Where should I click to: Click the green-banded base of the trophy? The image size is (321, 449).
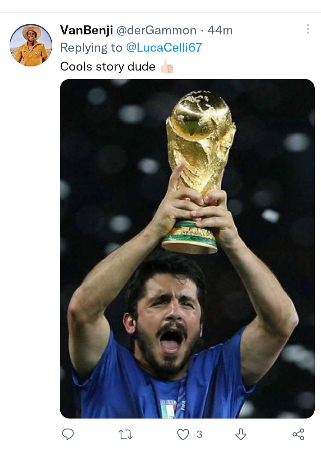(190, 237)
